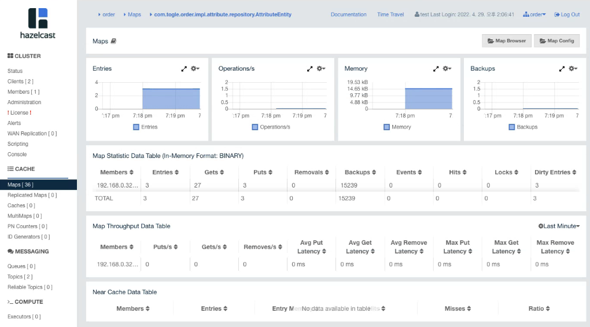Click the CLUSTER section header

[x=24, y=56]
